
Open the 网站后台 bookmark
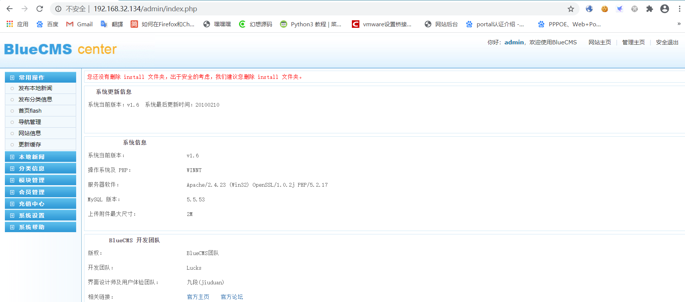click(x=441, y=24)
